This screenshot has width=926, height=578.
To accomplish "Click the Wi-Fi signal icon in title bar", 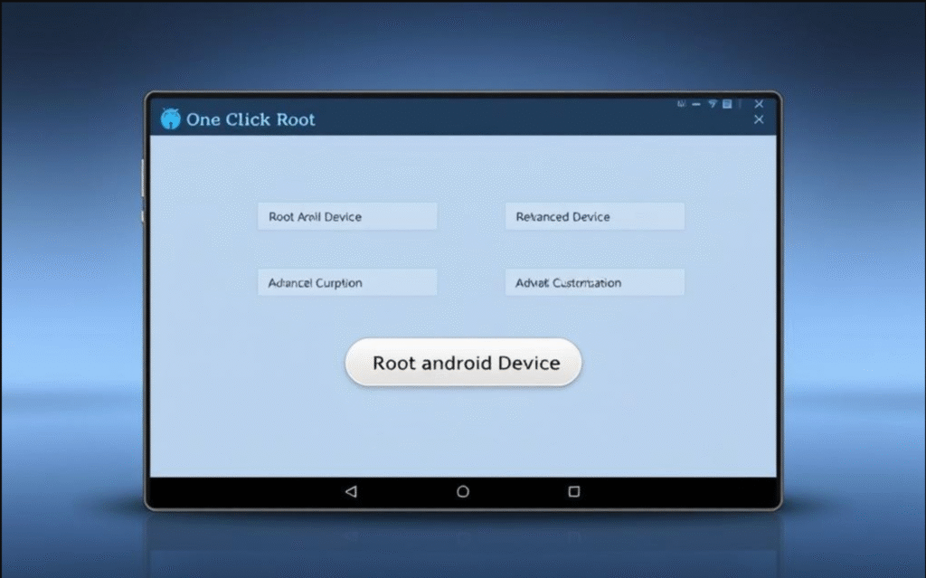I will point(713,104).
